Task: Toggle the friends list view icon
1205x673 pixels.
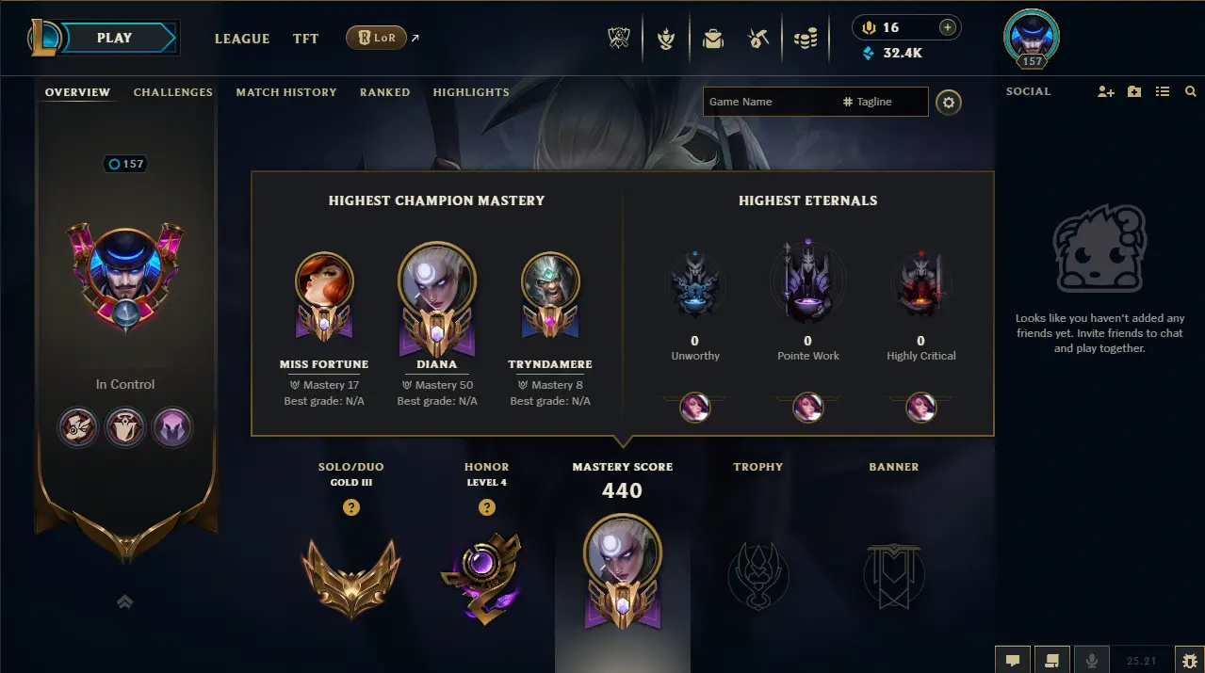Action: (x=1163, y=91)
